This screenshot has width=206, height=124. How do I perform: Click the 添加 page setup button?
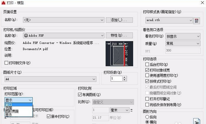[x=119, y=20]
